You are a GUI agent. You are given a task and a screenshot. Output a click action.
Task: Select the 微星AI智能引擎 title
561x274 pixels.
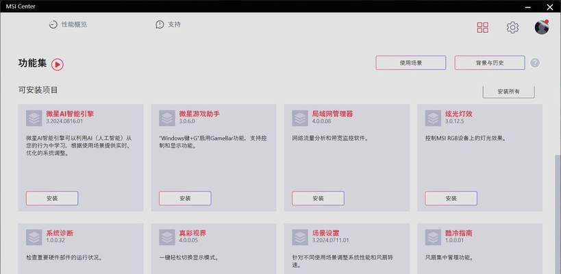(x=70, y=114)
